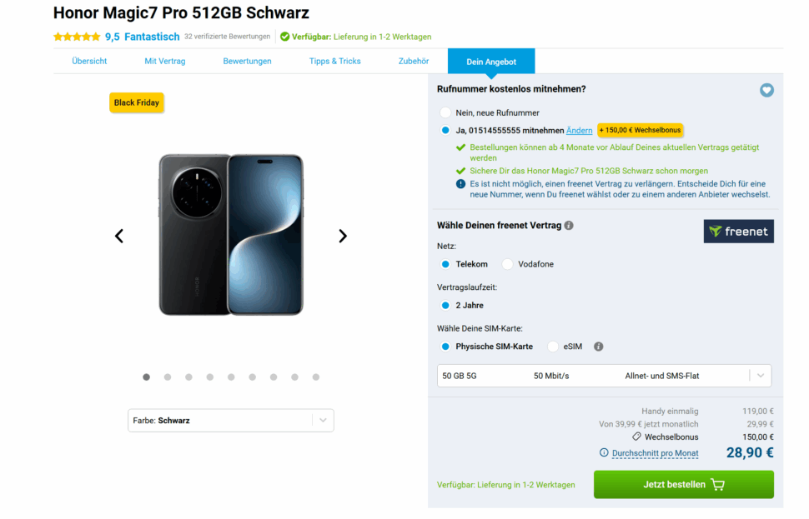Expand the 50 GB 5G tariff selector
Viewport: 809px width, 519px height.
tap(760, 376)
